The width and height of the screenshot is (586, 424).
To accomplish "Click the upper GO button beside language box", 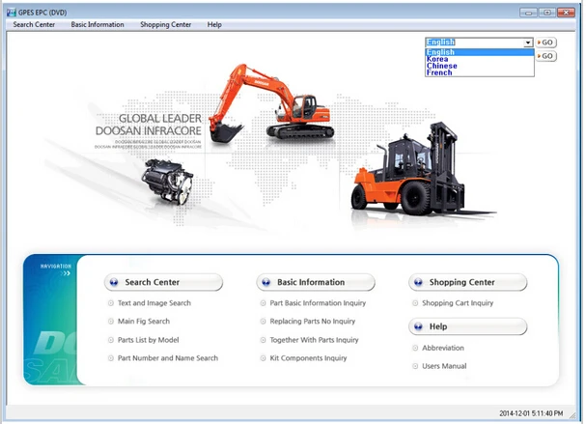I will coord(546,42).
